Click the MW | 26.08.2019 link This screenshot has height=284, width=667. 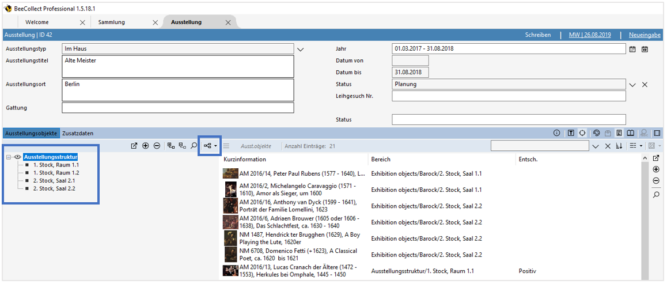590,35
